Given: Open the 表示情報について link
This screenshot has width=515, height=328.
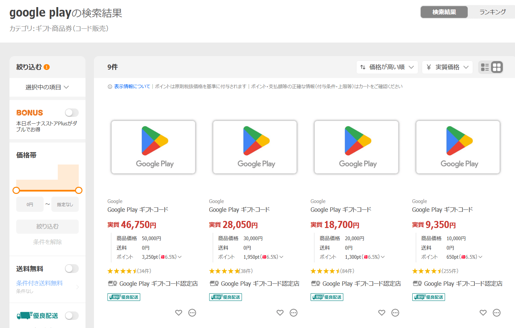Looking at the screenshot, I should 132,86.
